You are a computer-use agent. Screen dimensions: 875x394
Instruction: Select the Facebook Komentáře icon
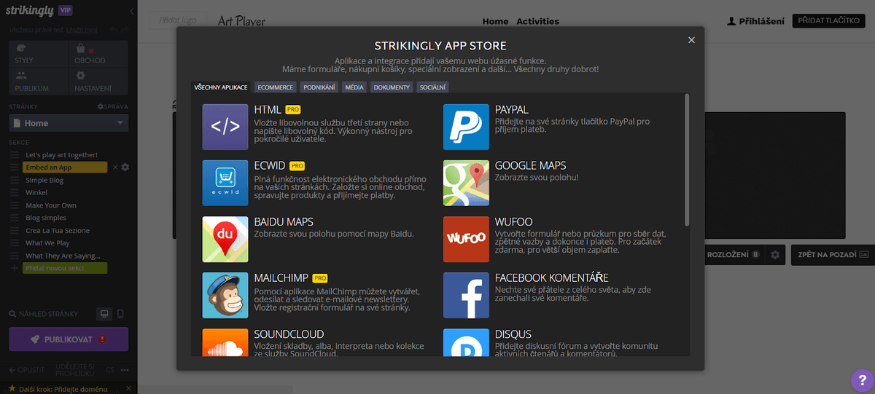(466, 295)
